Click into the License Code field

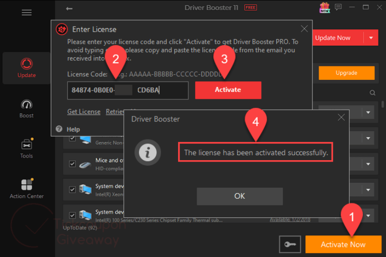(x=128, y=90)
